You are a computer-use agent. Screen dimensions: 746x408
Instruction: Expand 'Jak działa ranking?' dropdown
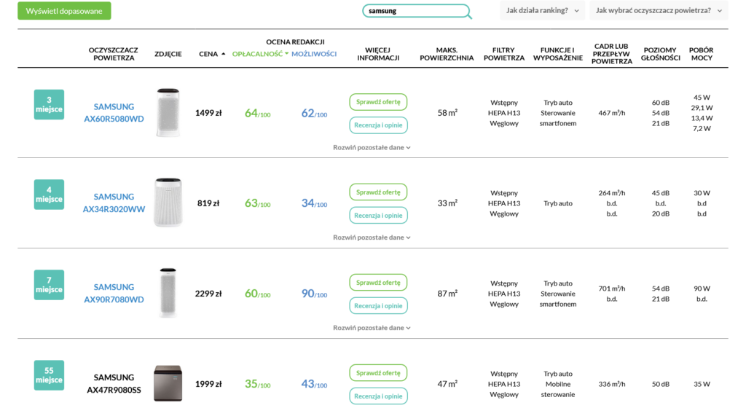click(542, 11)
